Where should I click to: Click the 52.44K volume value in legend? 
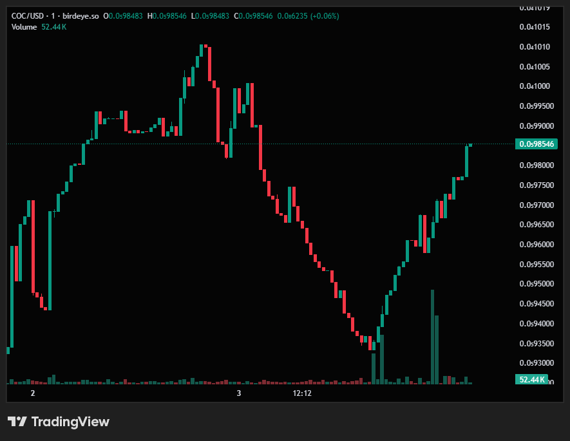(x=54, y=27)
